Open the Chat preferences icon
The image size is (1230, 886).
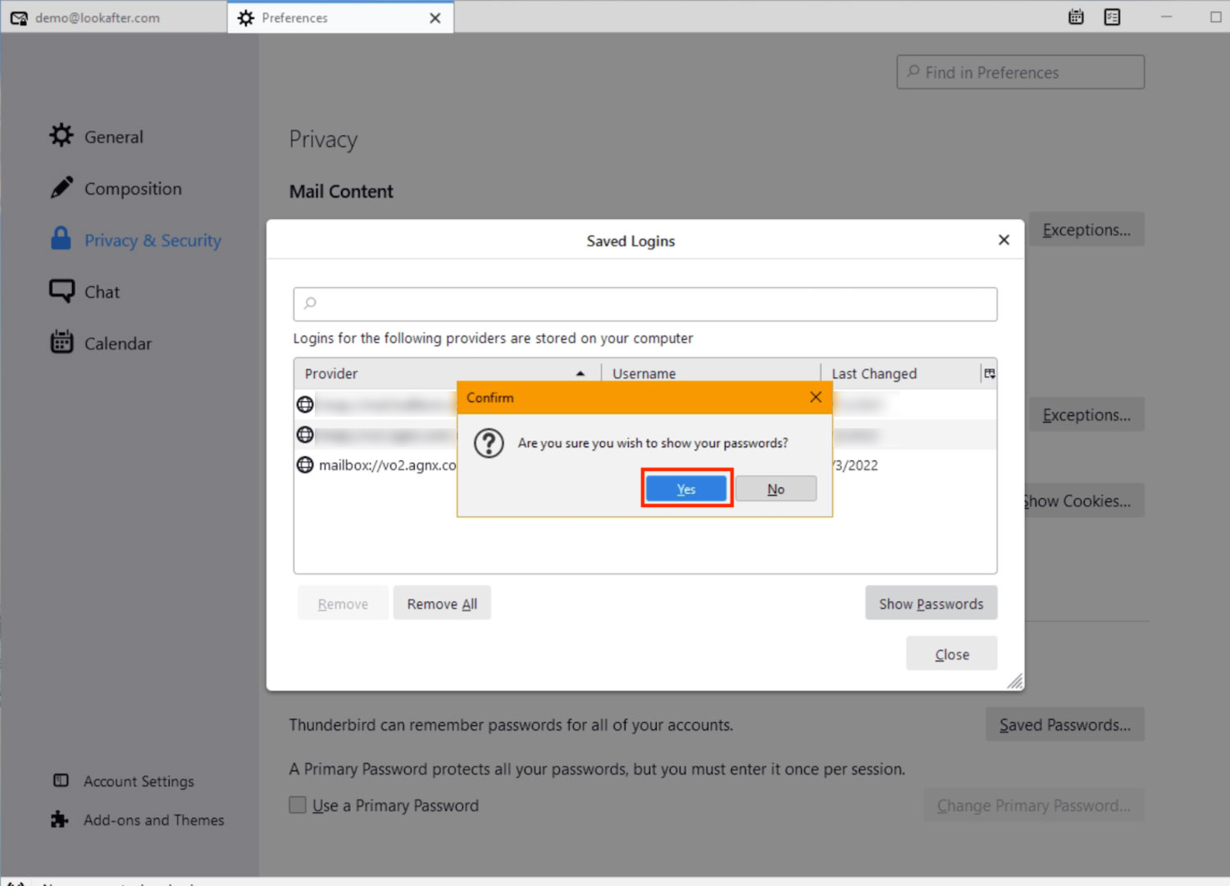point(61,291)
